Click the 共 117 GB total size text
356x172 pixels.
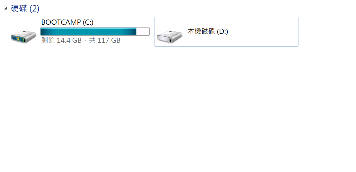[x=105, y=40]
